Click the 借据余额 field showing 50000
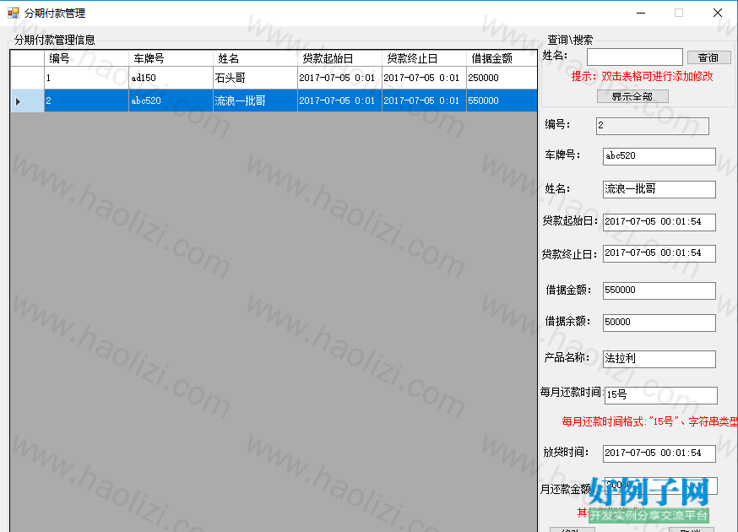The height and width of the screenshot is (532, 738). pos(659,323)
